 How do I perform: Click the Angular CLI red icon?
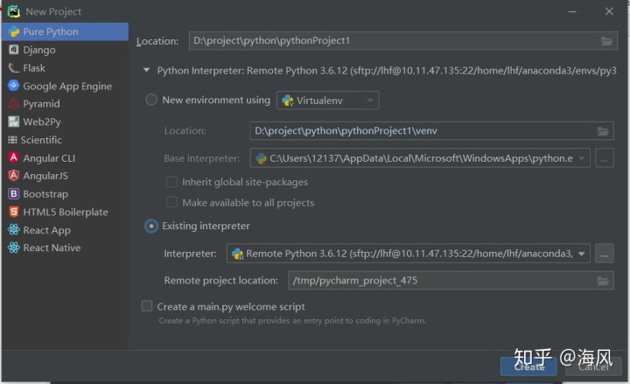tap(14, 157)
